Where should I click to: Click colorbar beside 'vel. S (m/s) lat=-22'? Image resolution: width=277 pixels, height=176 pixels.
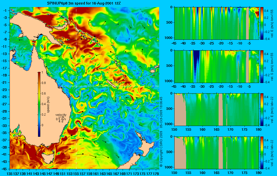click(x=262, y=153)
